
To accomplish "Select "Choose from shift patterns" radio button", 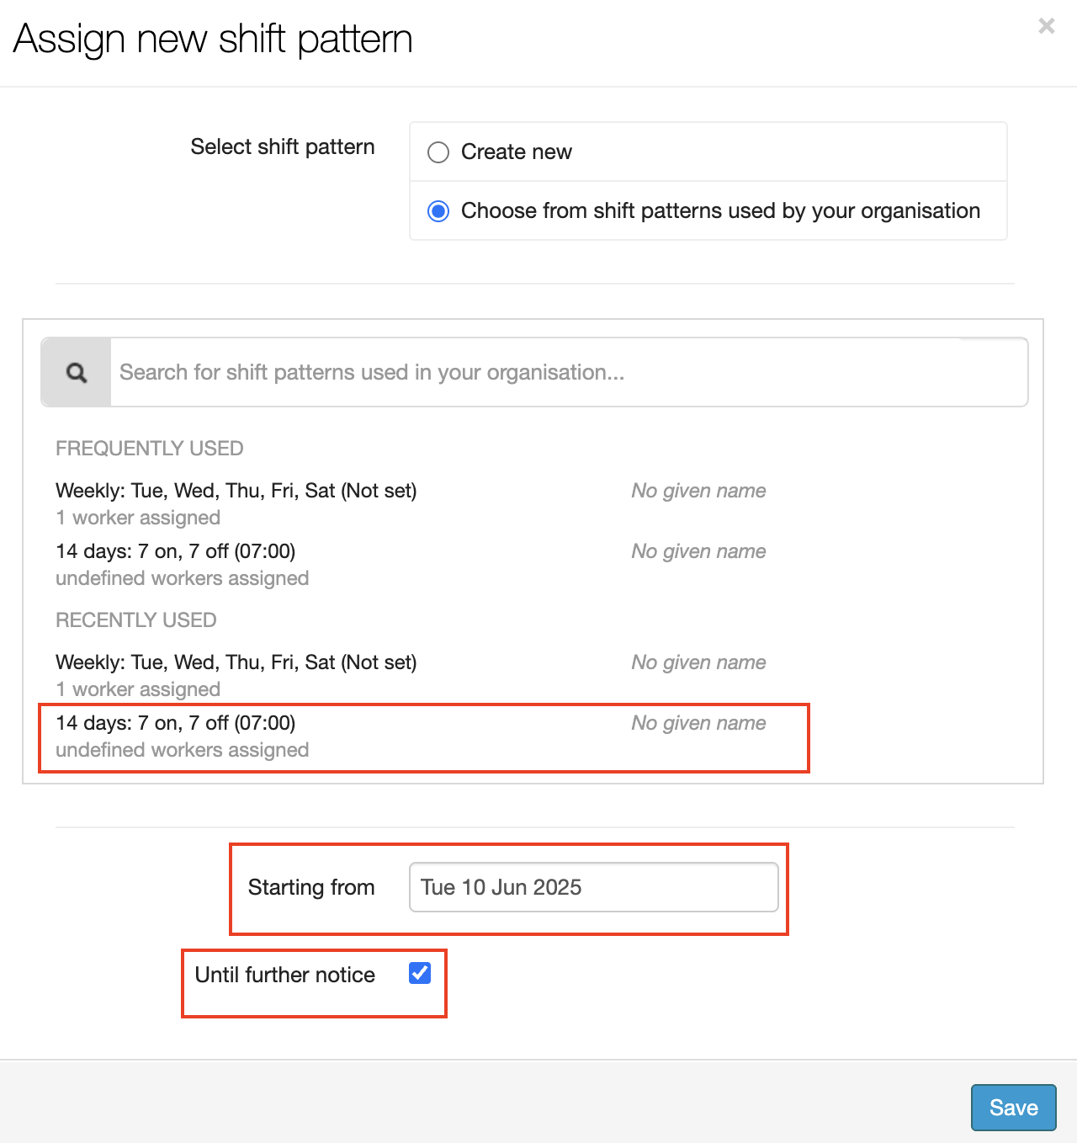I will coord(438,211).
